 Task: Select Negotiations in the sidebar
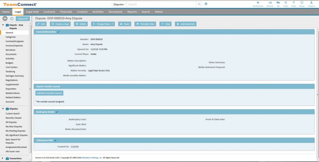tap(12, 80)
